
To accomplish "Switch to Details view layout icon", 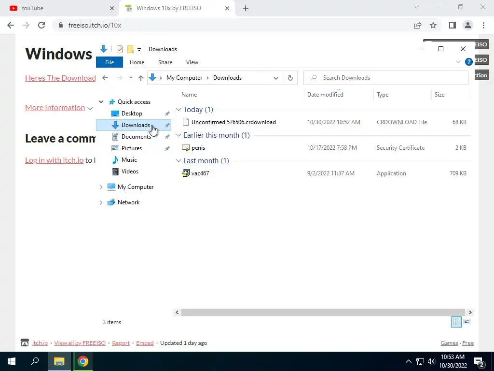I will click(456, 322).
